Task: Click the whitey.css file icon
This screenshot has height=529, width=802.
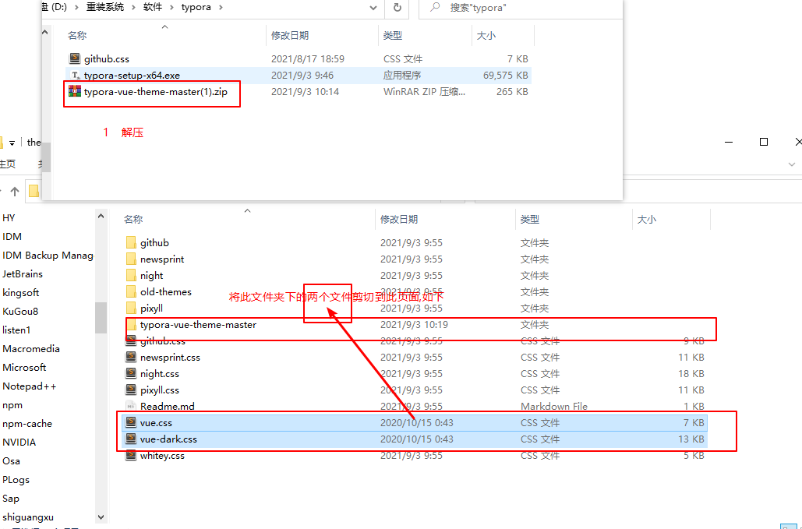Action: (132, 455)
